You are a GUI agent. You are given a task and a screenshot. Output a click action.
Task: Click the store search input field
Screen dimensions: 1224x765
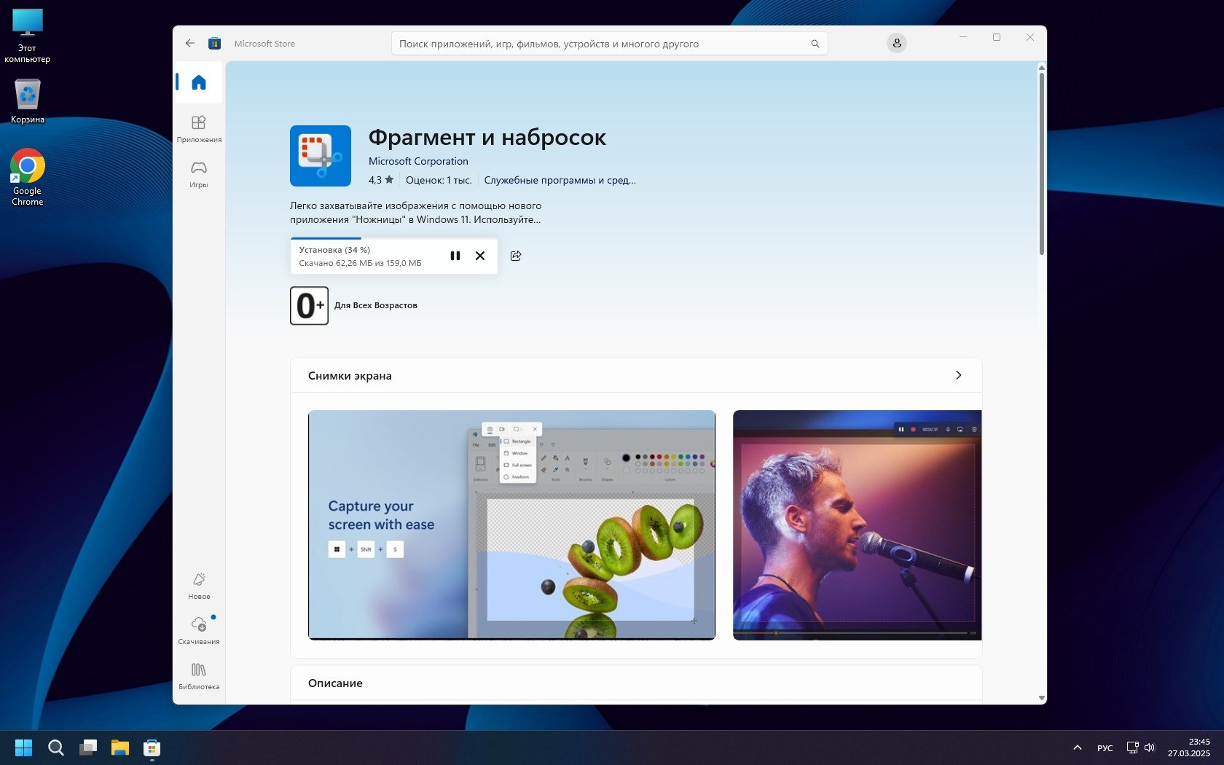click(597, 44)
